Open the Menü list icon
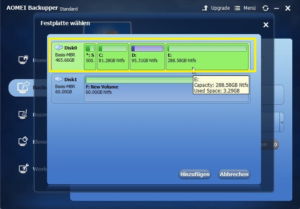Viewport: 300px width, 209px height. coord(237,8)
